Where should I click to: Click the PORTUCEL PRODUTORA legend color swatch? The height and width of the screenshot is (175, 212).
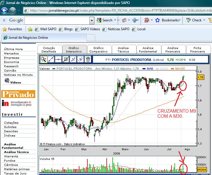click(x=54, y=69)
